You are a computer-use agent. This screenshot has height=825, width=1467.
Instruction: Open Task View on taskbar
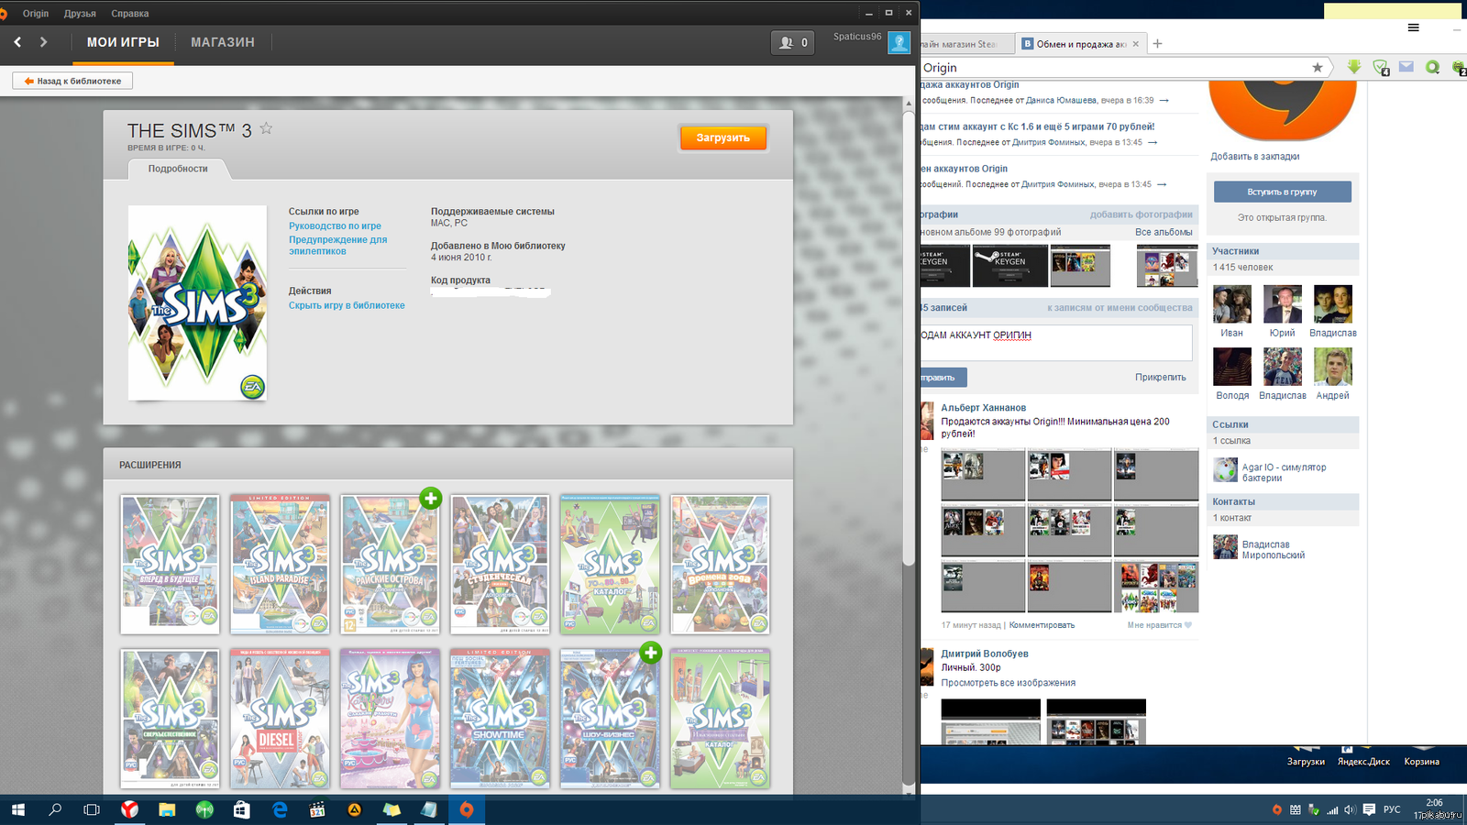92,809
